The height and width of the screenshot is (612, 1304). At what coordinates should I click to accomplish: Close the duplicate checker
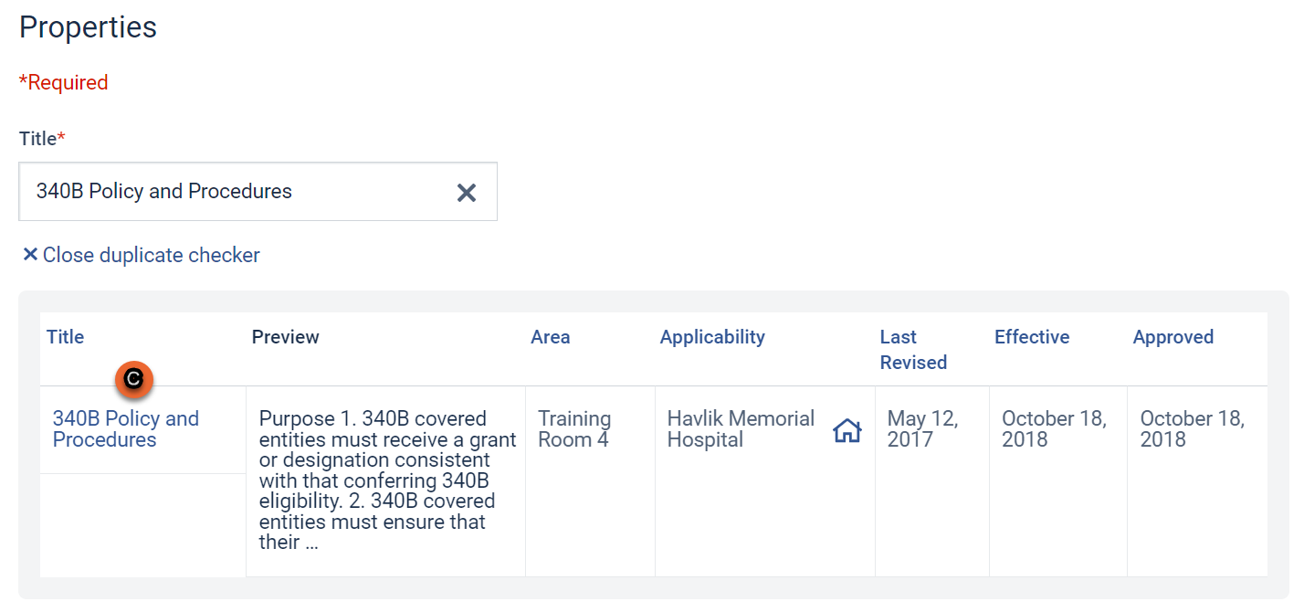(141, 255)
